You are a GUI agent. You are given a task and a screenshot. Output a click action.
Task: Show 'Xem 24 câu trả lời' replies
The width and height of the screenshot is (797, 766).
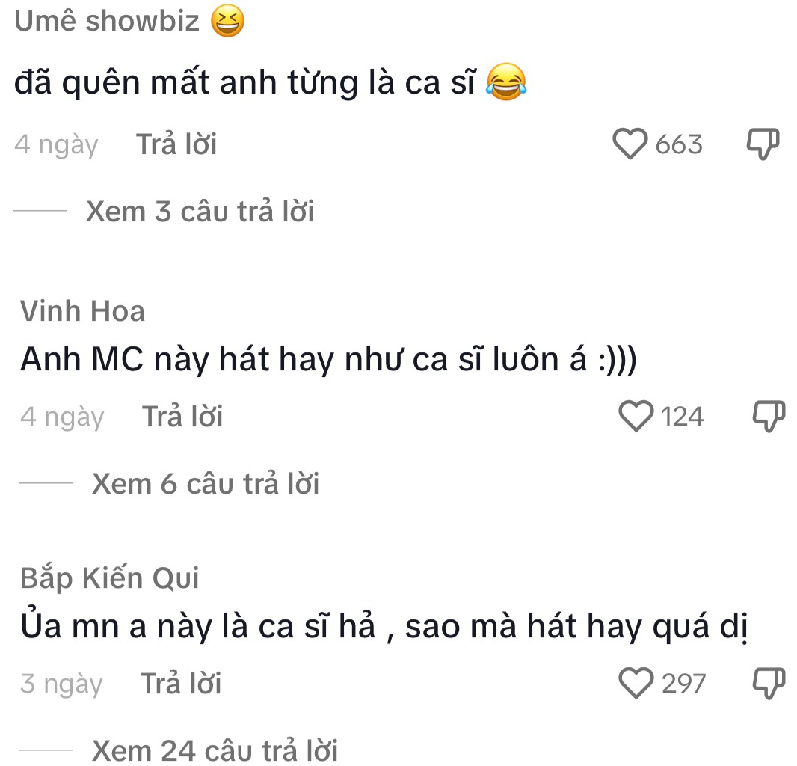215,750
